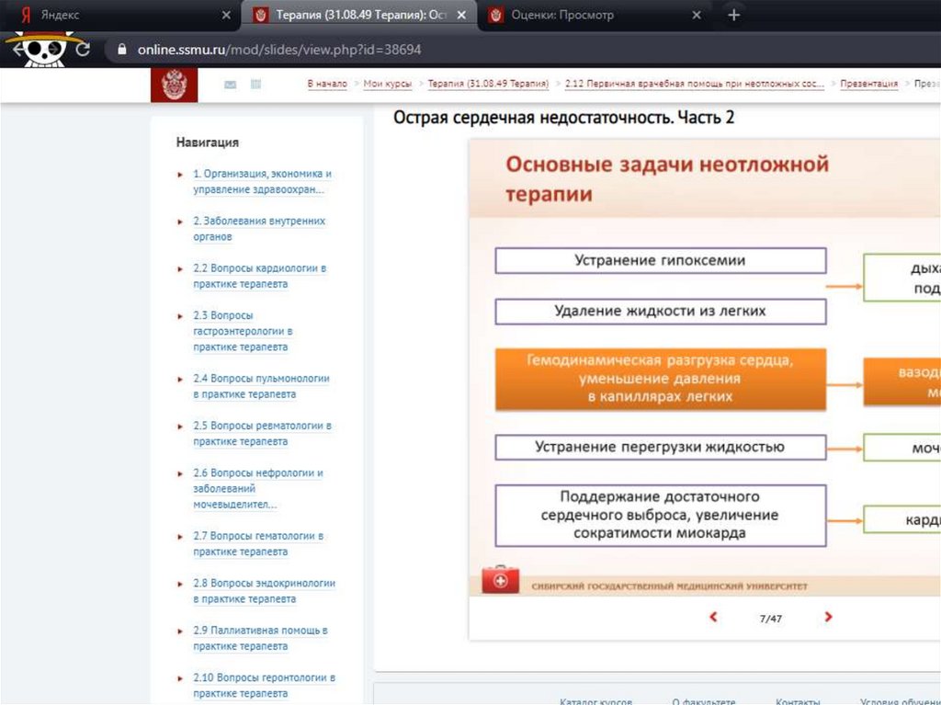The height and width of the screenshot is (705, 941).
Task: Click slide box Устранение перегрузки жидкостью
Action: (660, 447)
